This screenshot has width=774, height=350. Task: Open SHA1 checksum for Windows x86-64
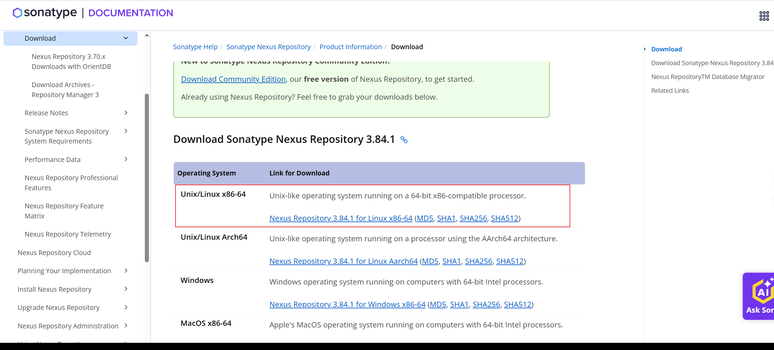(460, 304)
